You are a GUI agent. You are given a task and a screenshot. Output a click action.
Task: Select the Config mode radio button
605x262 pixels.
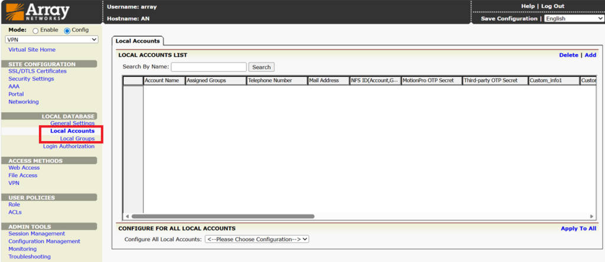point(67,31)
